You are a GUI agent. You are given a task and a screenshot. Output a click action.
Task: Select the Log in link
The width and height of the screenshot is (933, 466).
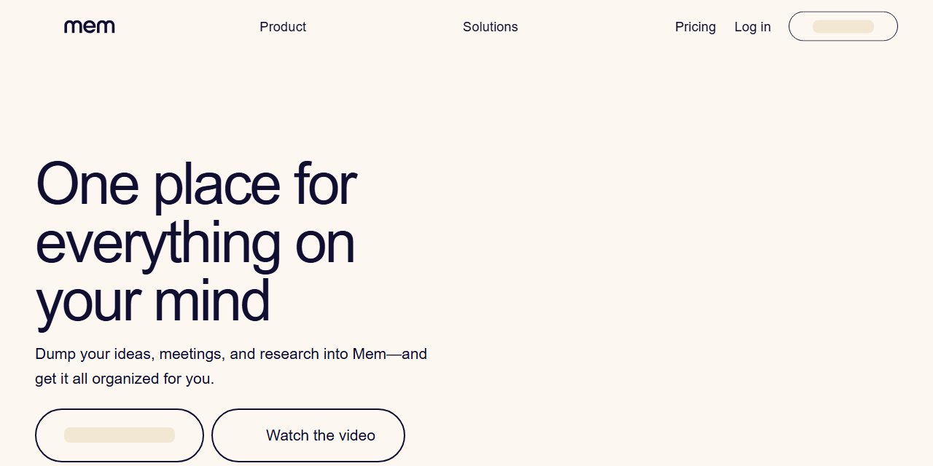pyautogui.click(x=752, y=27)
